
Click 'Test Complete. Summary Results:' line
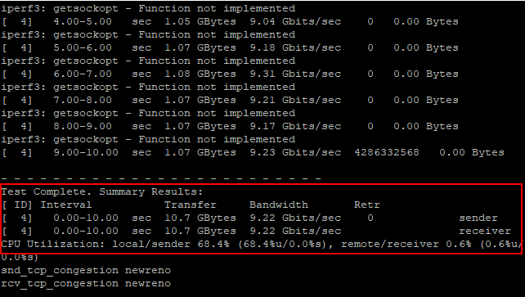point(102,191)
